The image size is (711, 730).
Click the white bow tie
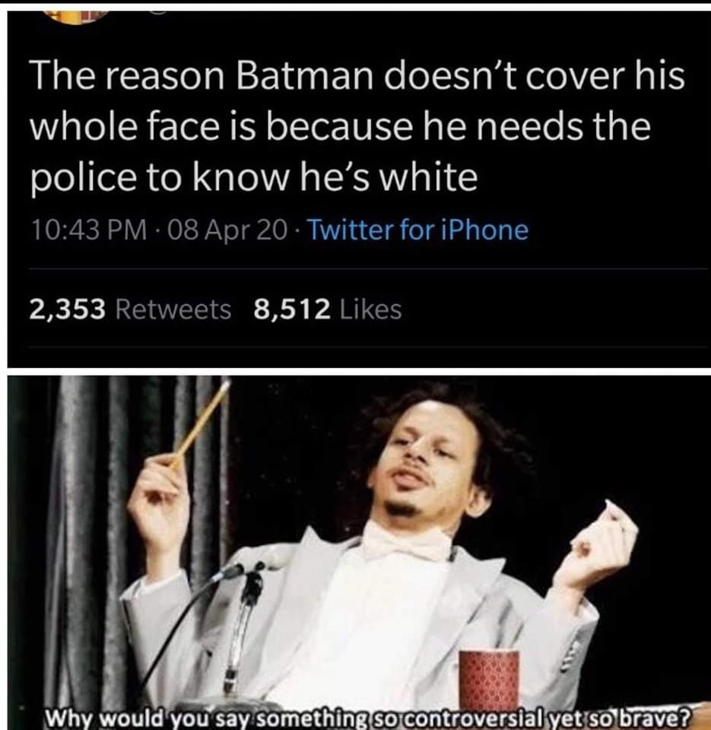[x=405, y=543]
